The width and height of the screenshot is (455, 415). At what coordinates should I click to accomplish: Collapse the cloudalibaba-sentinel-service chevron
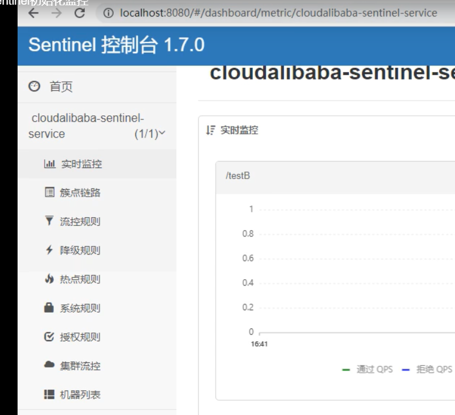(162, 132)
